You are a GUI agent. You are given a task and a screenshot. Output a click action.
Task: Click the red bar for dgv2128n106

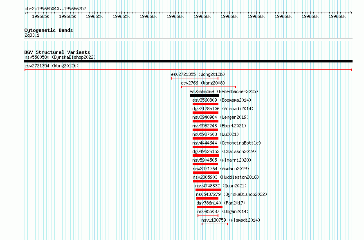pyautogui.click(x=205, y=113)
